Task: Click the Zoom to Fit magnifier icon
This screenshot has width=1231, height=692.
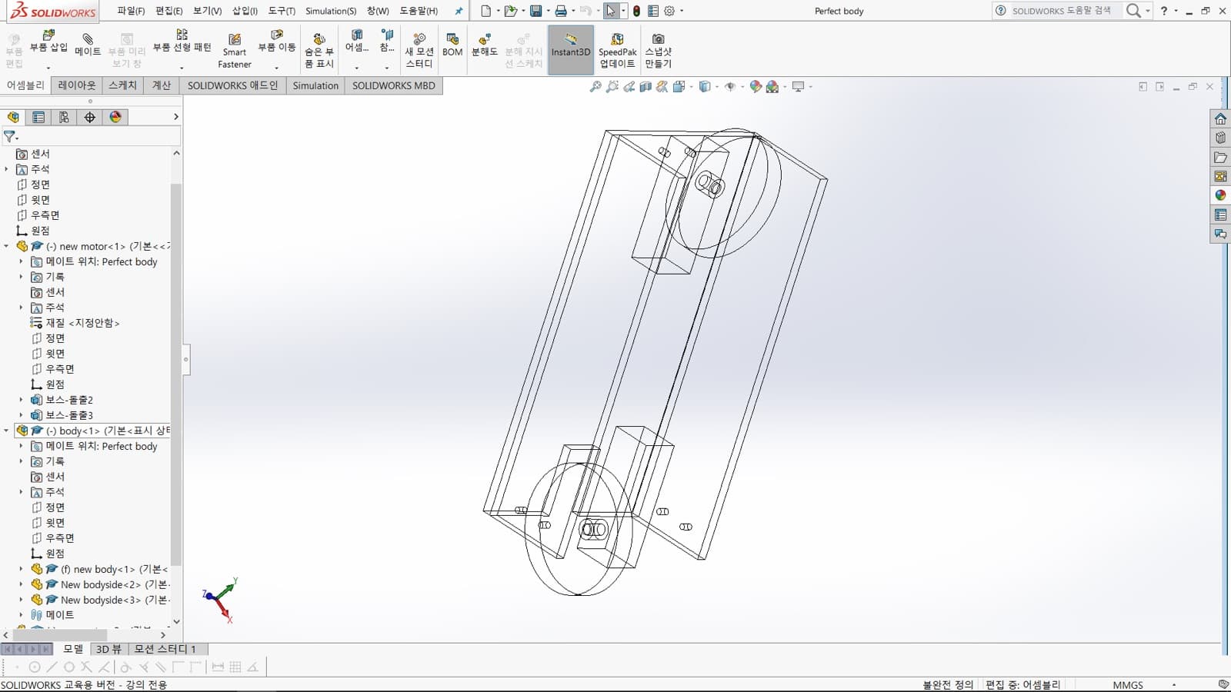Action: 595,87
